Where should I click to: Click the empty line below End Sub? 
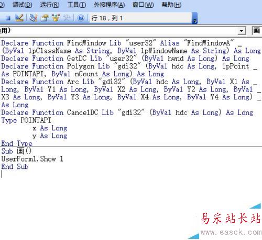131,174
